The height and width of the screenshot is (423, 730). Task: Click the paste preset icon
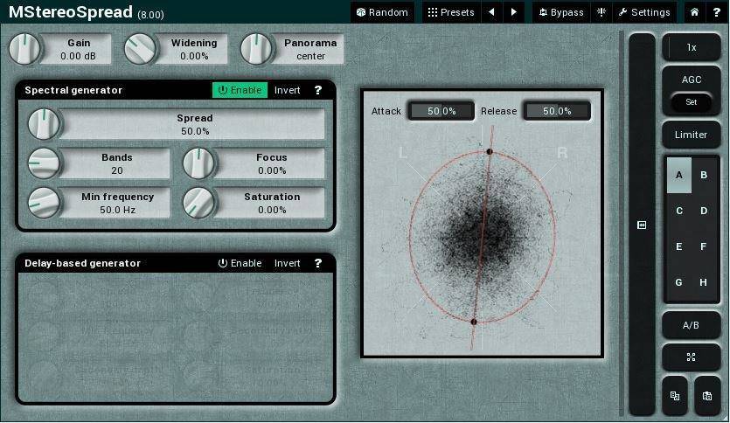pos(707,396)
